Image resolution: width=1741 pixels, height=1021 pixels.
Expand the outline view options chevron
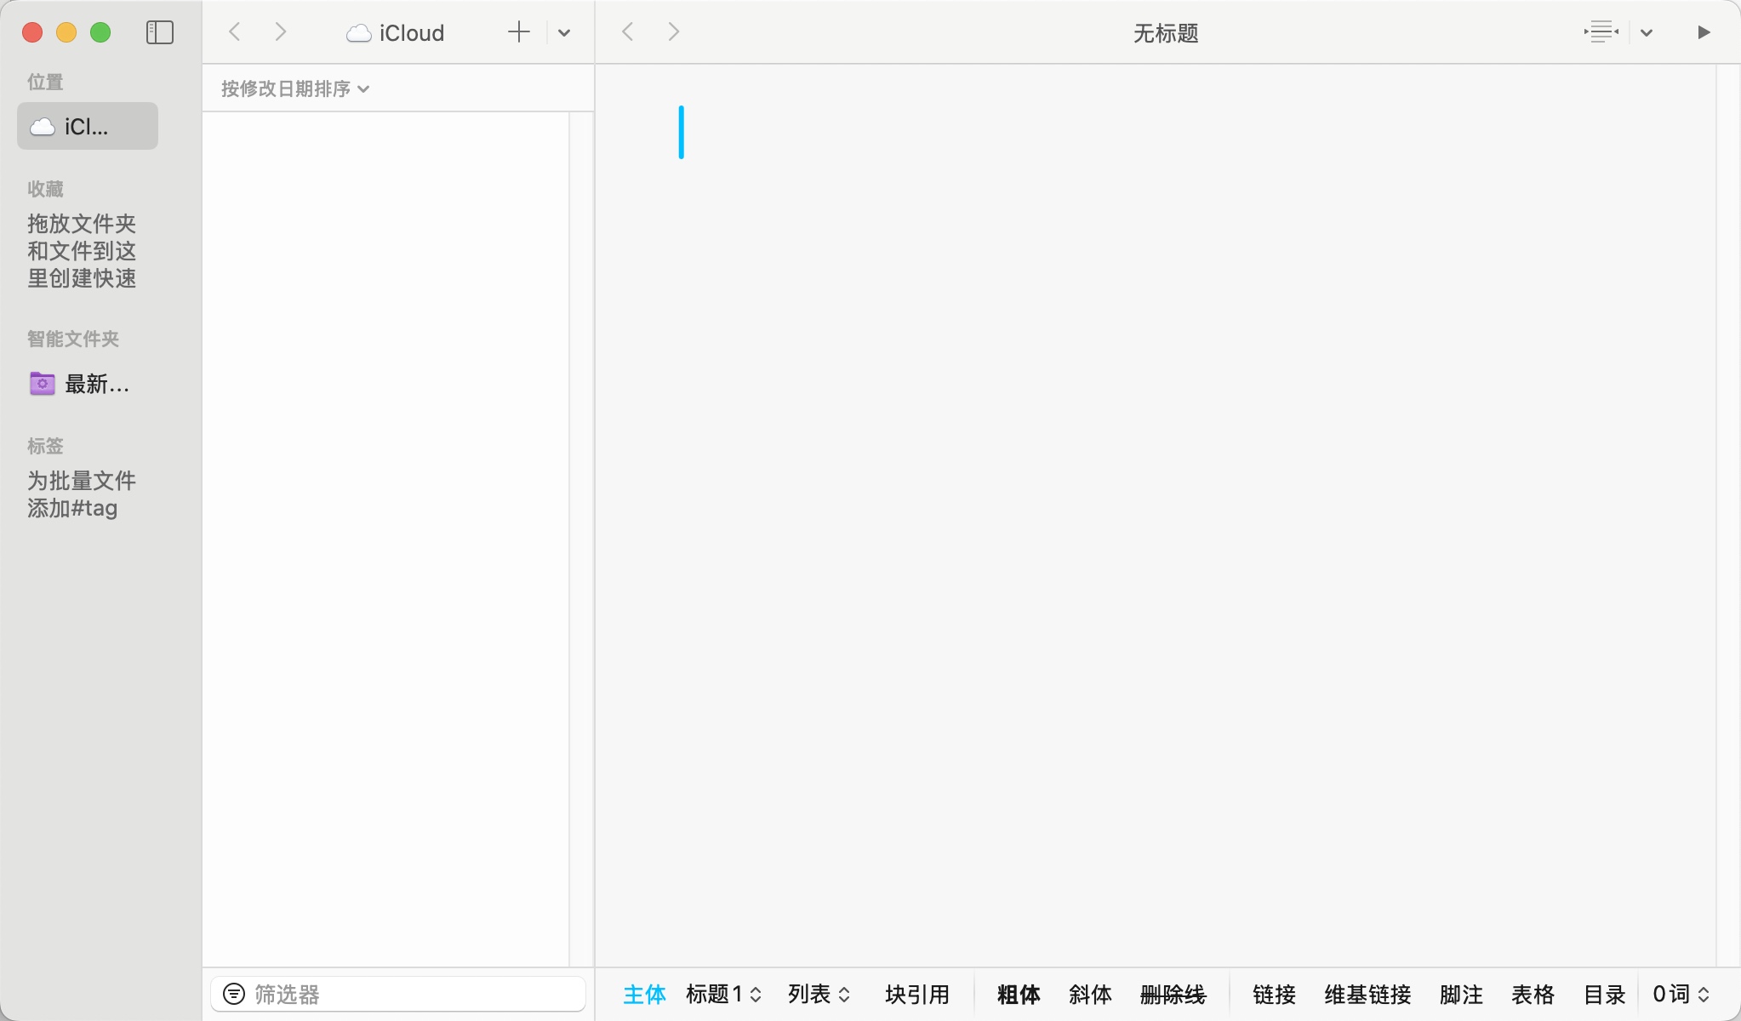tap(1647, 33)
